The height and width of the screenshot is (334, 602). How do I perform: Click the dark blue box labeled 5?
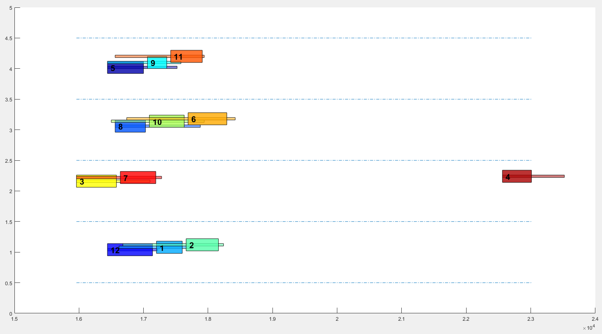point(125,67)
